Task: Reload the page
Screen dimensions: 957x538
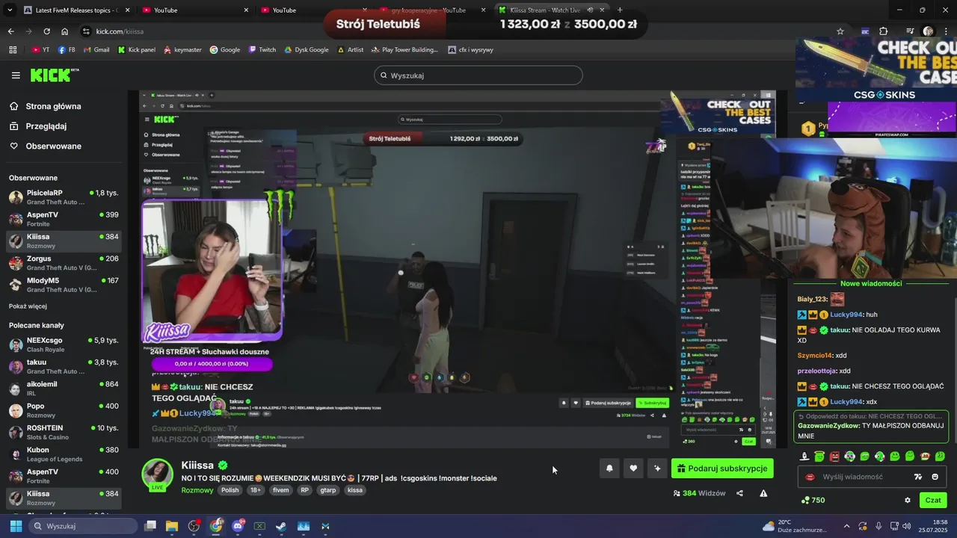Action: [x=46, y=31]
